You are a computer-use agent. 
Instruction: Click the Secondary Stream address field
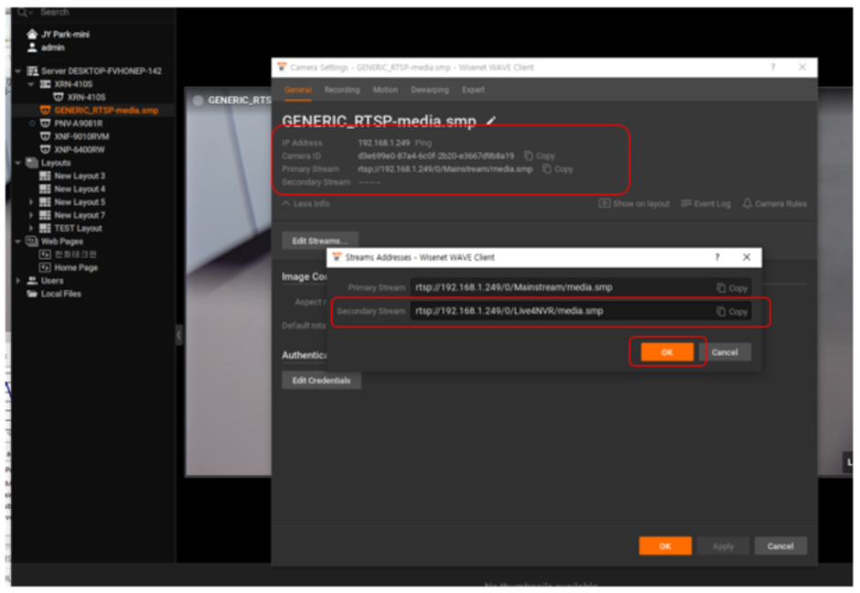click(x=558, y=311)
